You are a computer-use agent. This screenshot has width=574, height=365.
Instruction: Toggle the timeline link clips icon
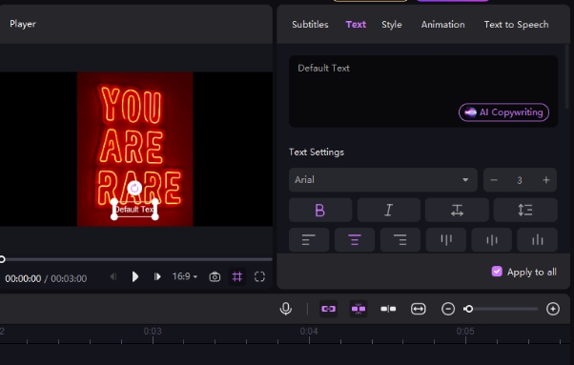pyautogui.click(x=328, y=309)
